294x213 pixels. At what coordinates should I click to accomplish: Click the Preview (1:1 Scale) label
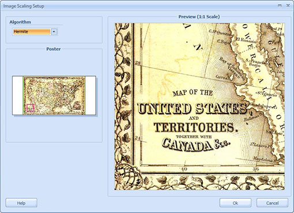click(x=199, y=17)
